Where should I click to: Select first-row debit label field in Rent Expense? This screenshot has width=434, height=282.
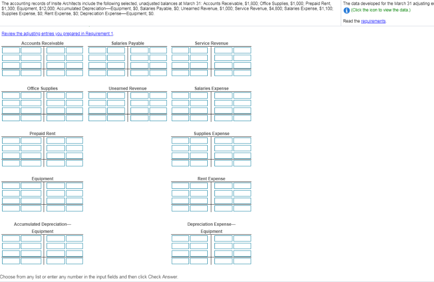pyautogui.click(x=180, y=186)
